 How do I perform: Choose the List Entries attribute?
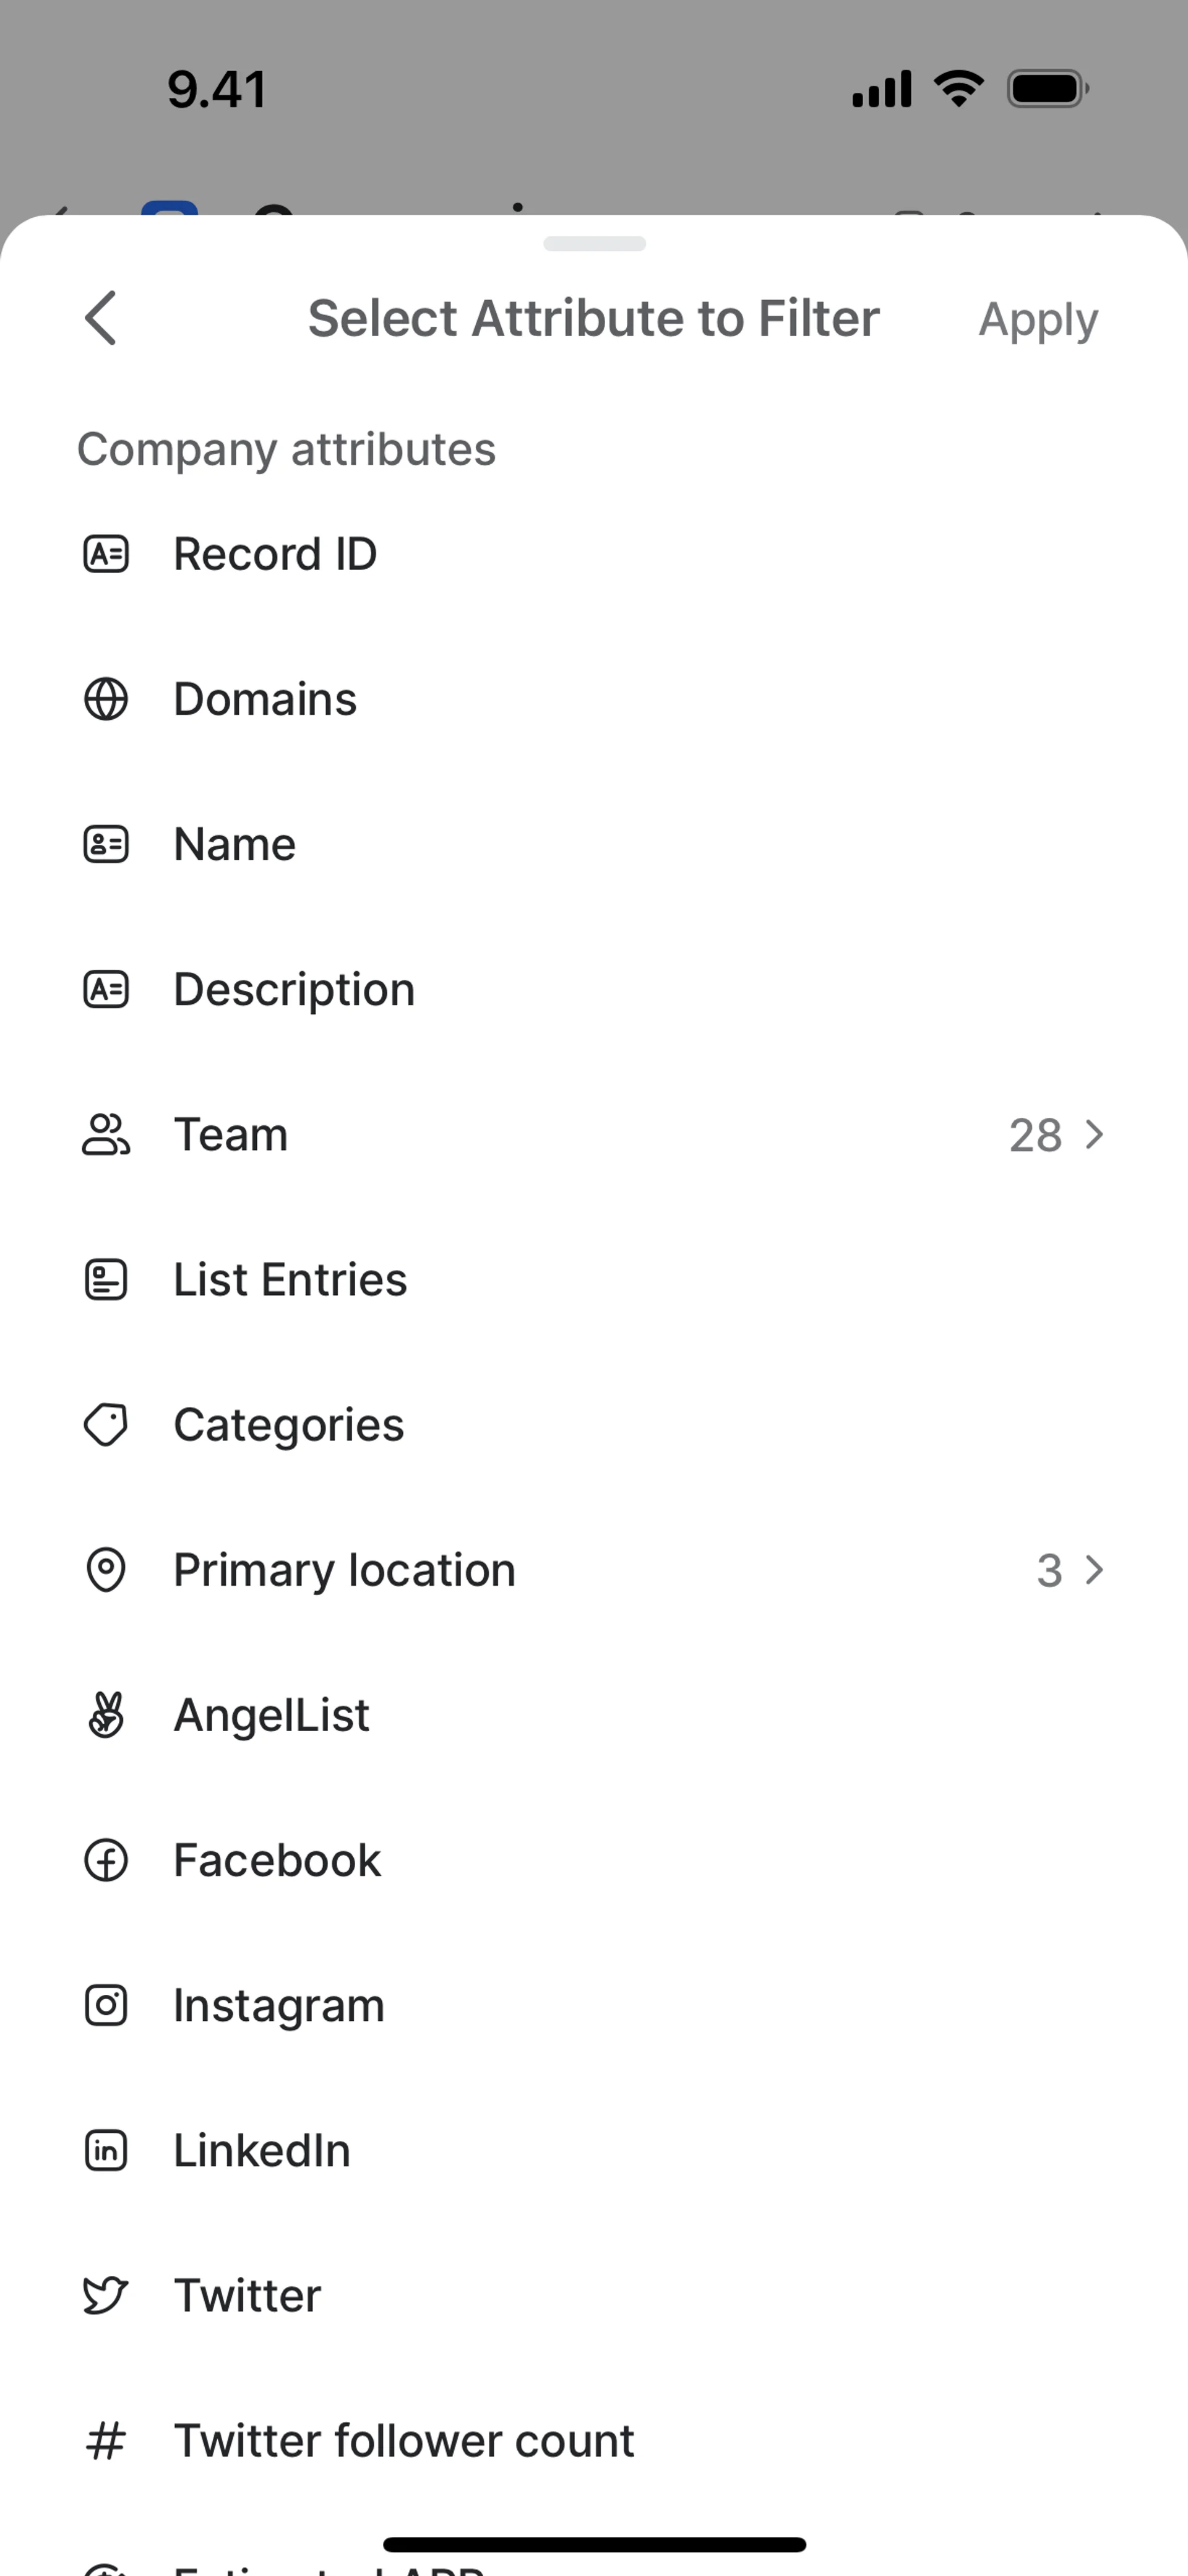point(290,1280)
